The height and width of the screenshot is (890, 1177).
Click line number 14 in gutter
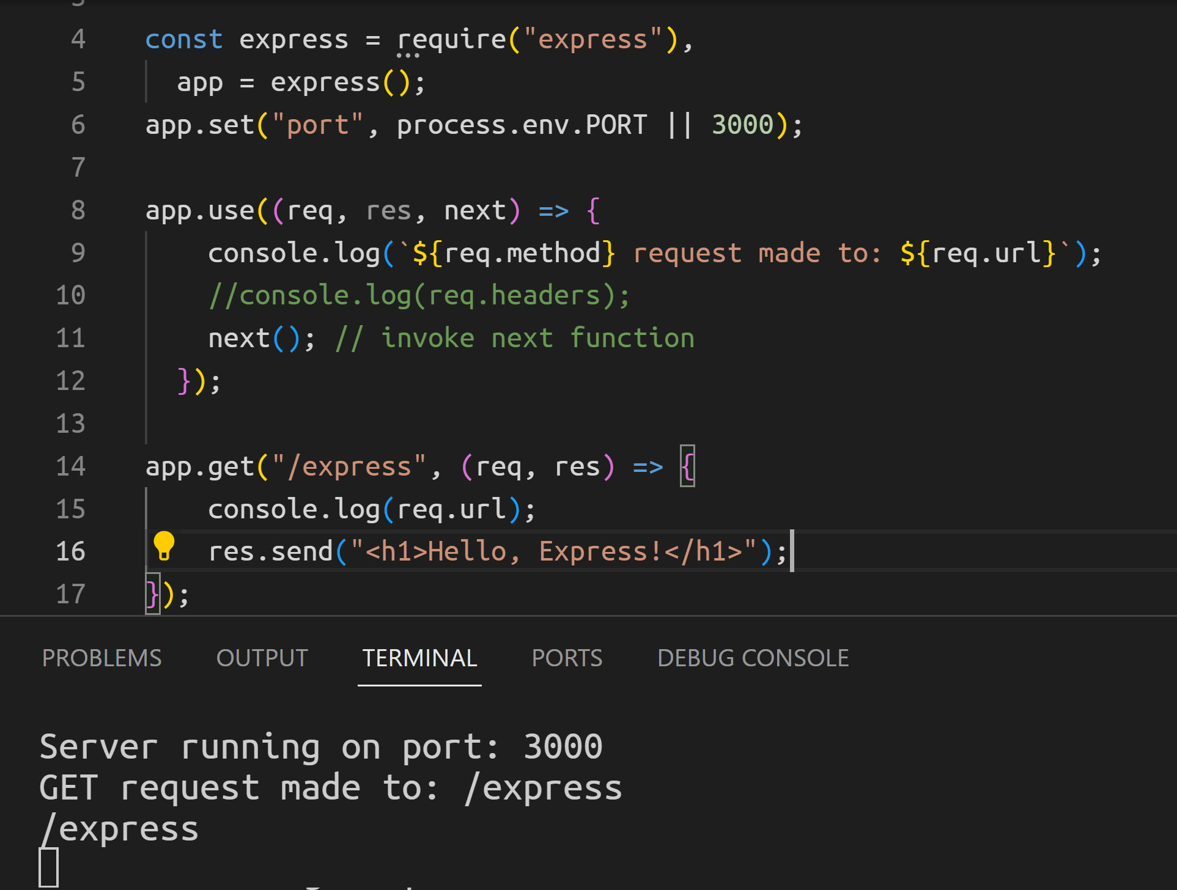pyautogui.click(x=70, y=466)
